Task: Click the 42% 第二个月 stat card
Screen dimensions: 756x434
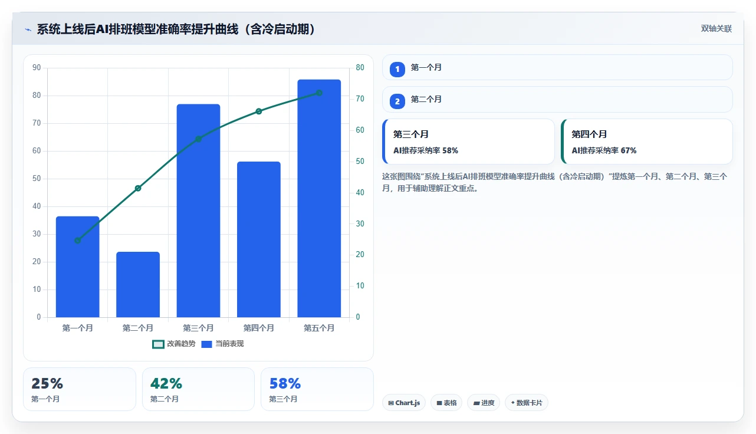Action: point(198,389)
